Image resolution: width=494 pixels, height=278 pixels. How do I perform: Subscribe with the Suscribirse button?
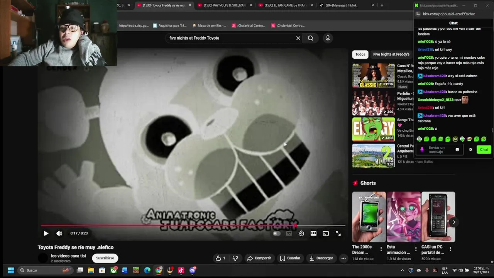point(105,258)
